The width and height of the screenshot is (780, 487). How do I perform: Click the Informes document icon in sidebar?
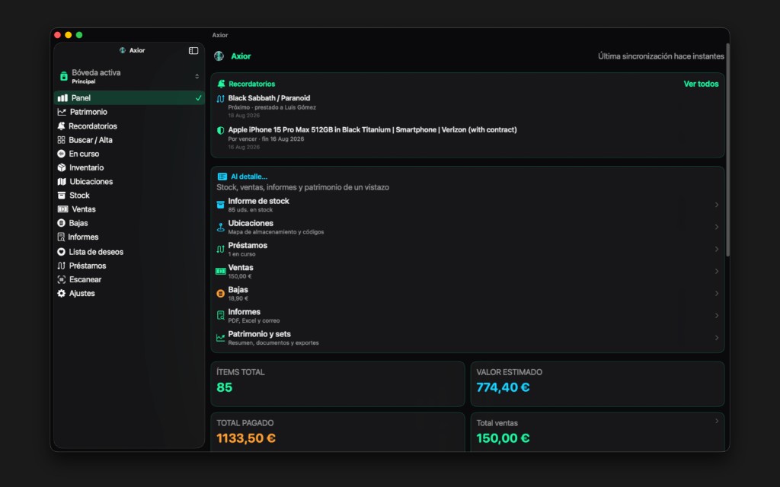[x=61, y=237]
